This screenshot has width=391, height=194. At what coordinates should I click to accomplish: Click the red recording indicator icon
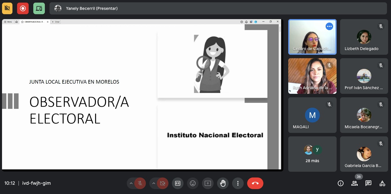pyautogui.click(x=23, y=8)
